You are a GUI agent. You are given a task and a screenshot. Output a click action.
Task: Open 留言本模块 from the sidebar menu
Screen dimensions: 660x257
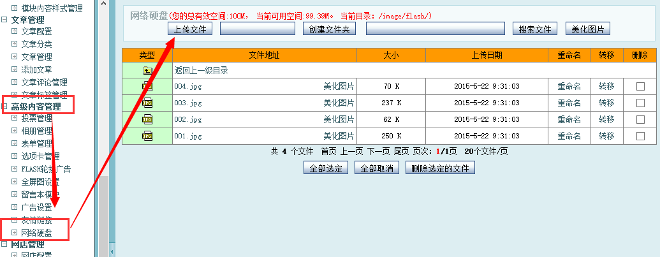point(40,195)
